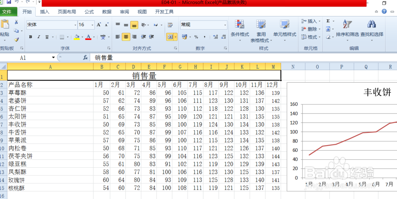Open Cell Styles (单元格样式)
This screenshot has height=199, width=397.
click(285, 31)
